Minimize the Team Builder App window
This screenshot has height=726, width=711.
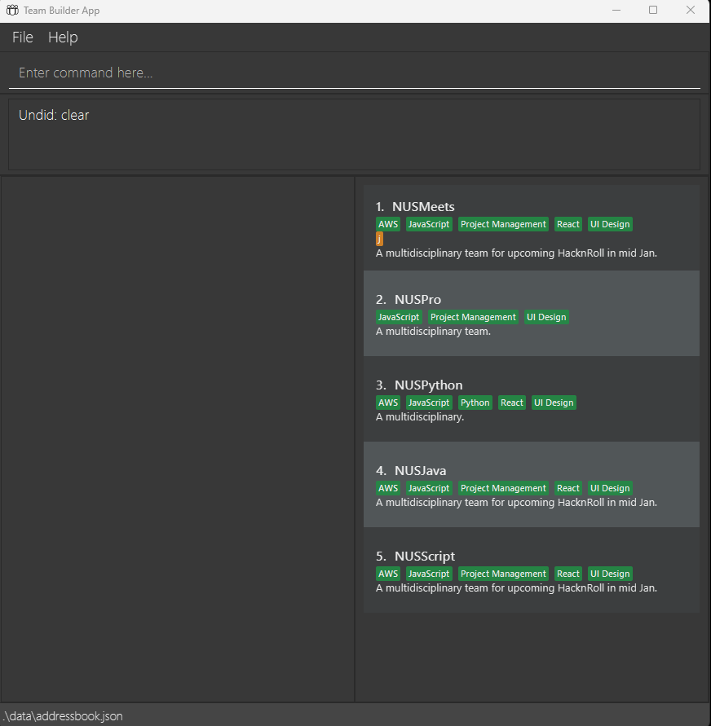(616, 11)
